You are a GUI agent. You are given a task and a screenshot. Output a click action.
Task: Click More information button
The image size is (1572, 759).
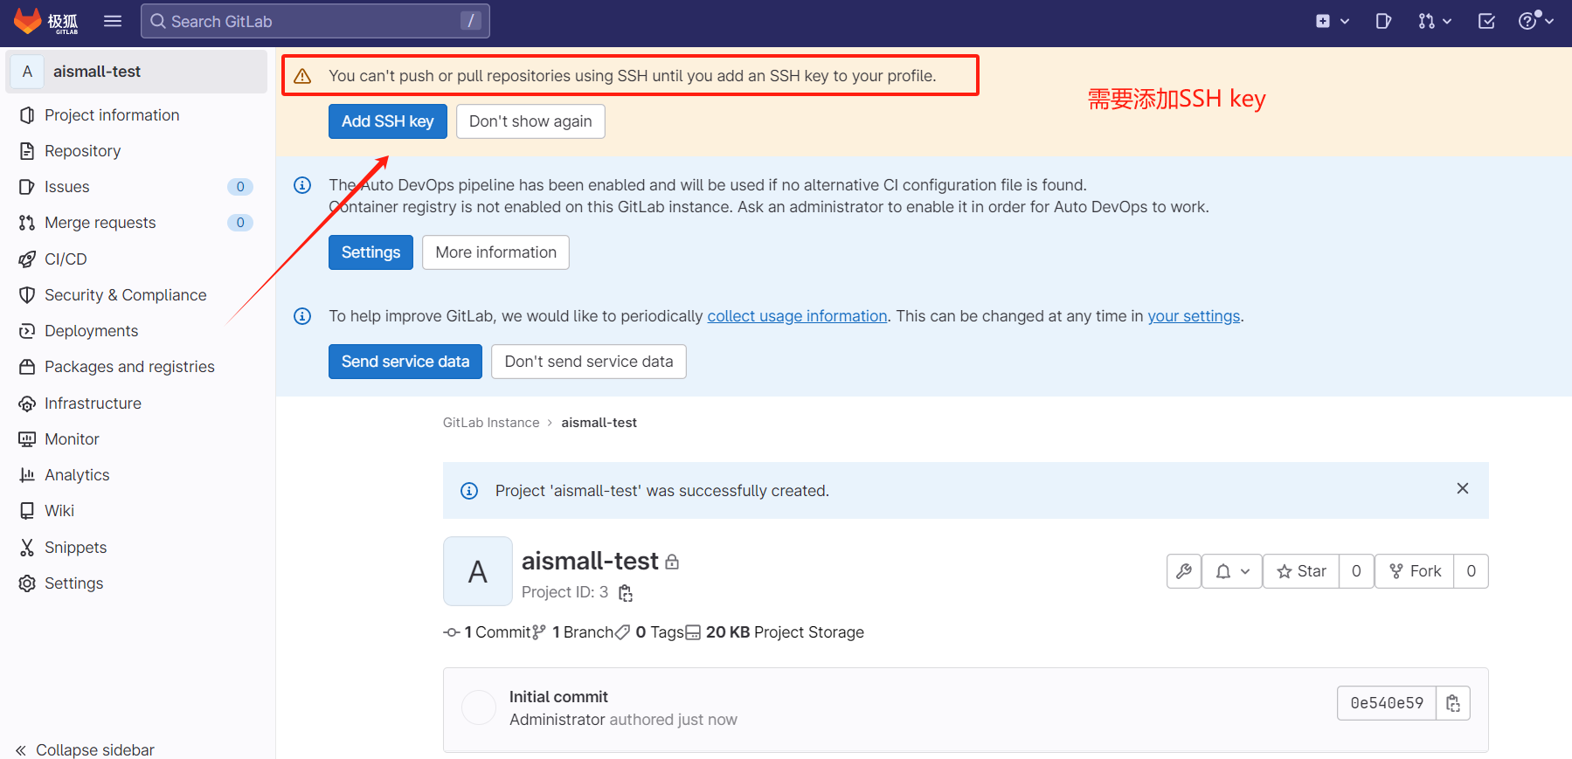495,252
